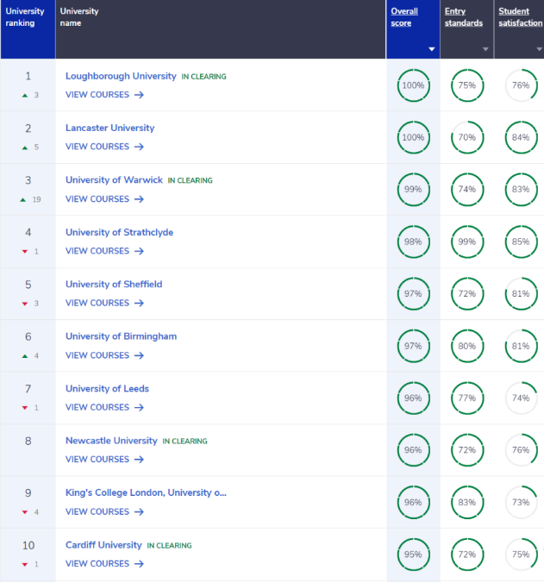Click Loughborough's 100% overall score progress ring
Viewport: 544px width, 583px height.
[413, 85]
